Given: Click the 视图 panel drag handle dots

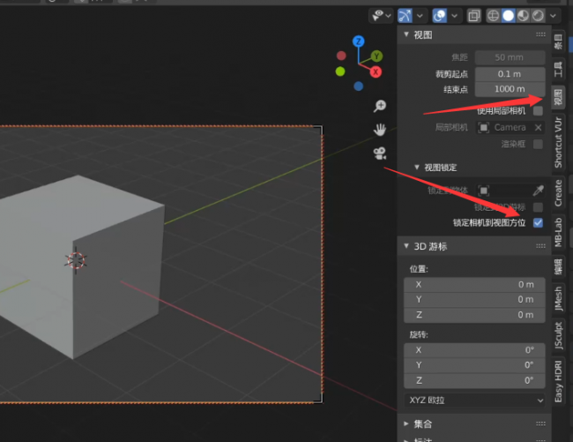Looking at the screenshot, I should click(541, 34).
